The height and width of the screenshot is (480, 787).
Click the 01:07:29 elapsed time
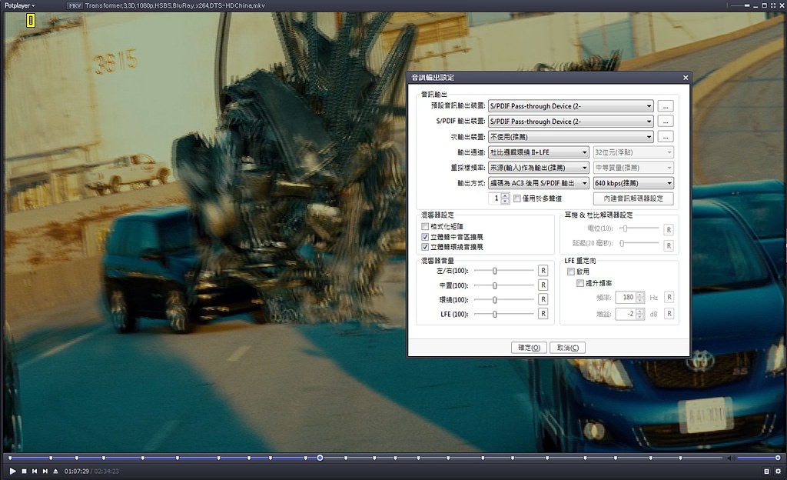[x=76, y=471]
